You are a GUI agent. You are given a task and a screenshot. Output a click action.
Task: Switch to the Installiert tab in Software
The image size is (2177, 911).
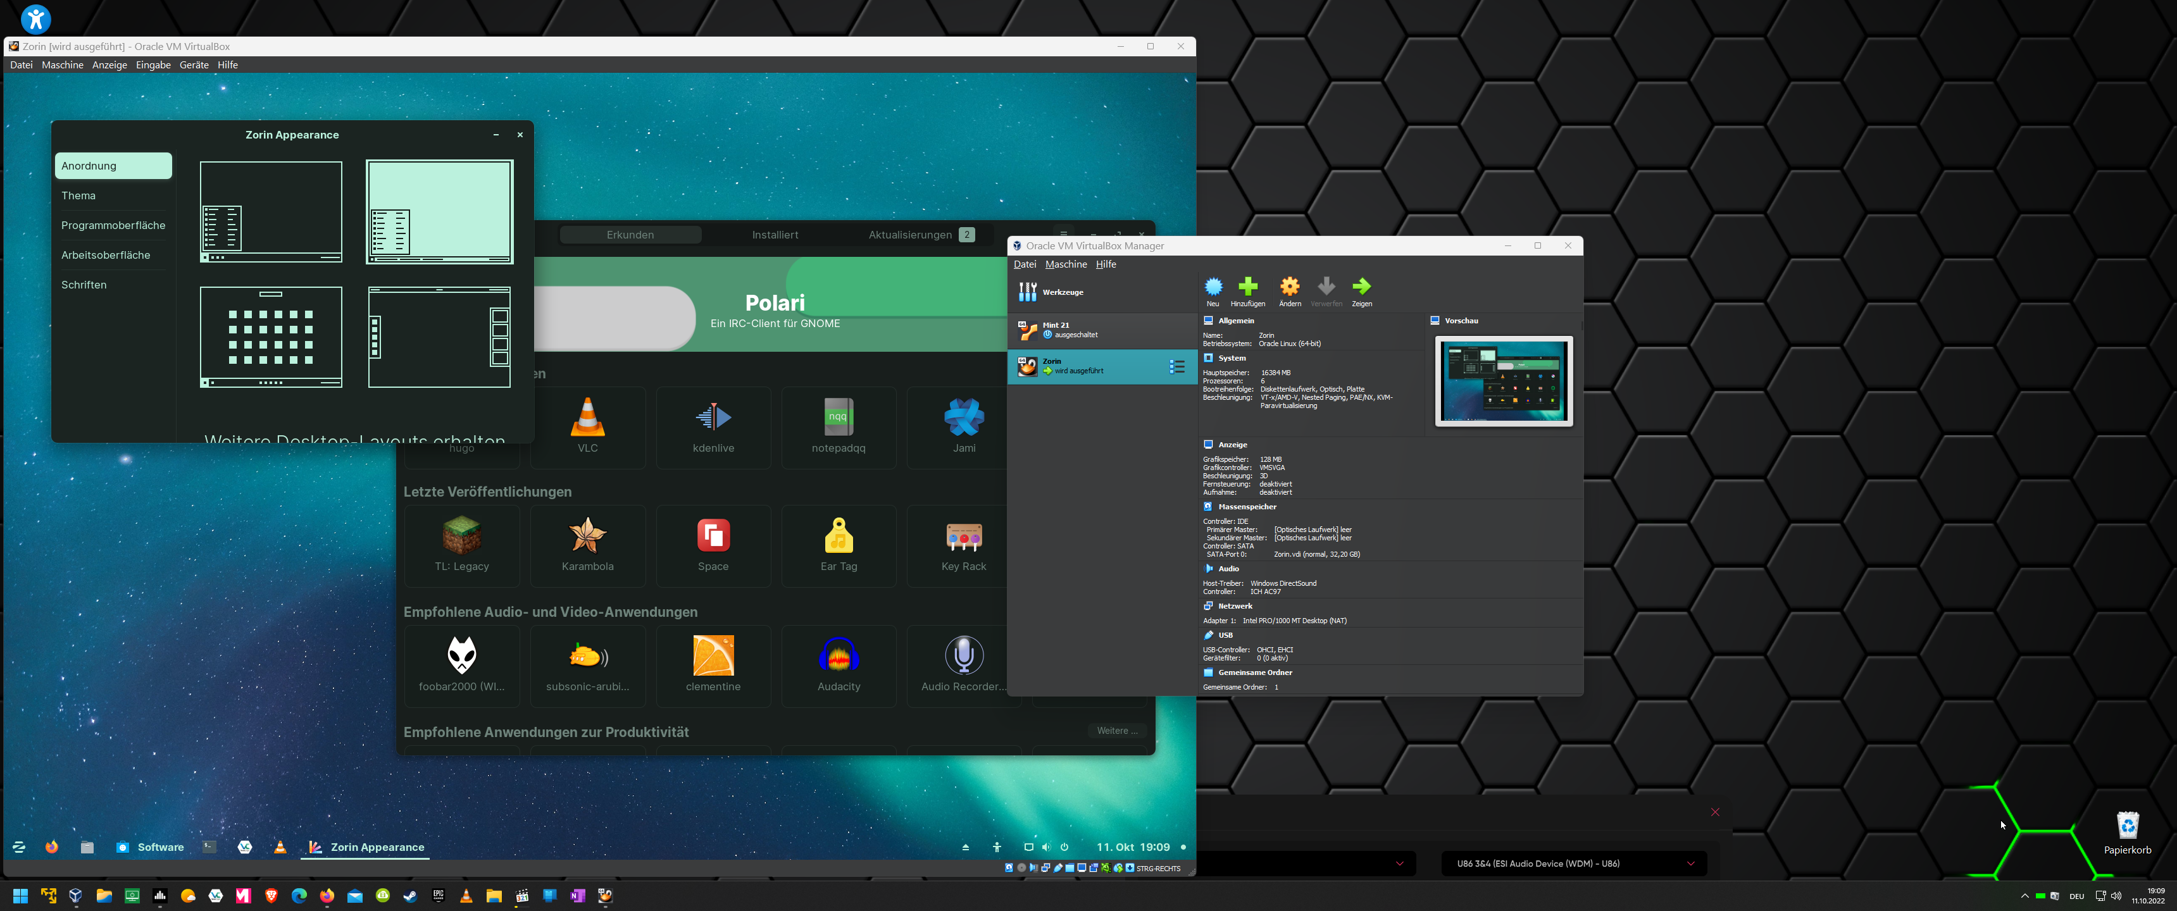tap(774, 235)
